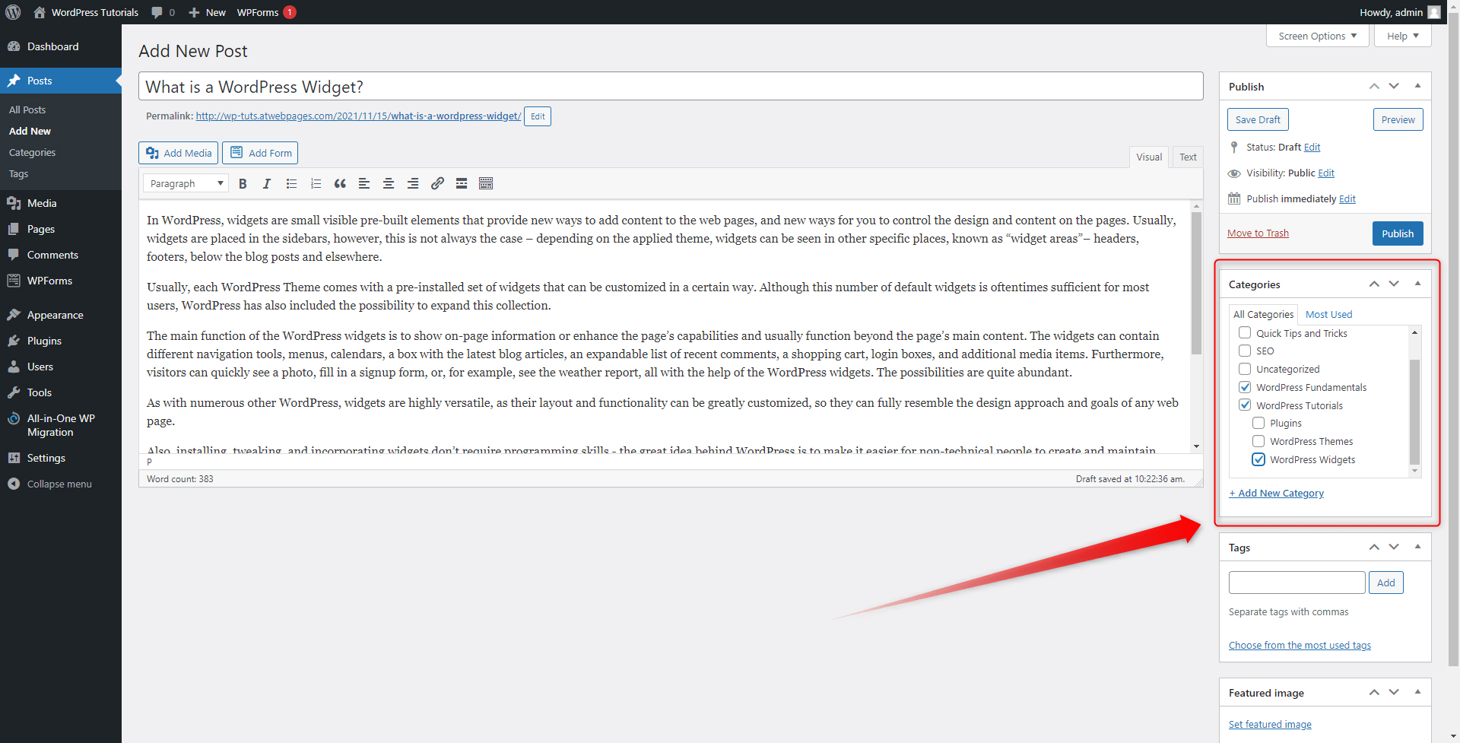Check the Plugins subcategory
1460x743 pixels.
1258,423
